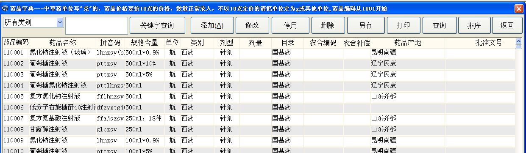This screenshot has height=153, width=526.
Task: Select drug code 110002 cell
Action: (16, 63)
